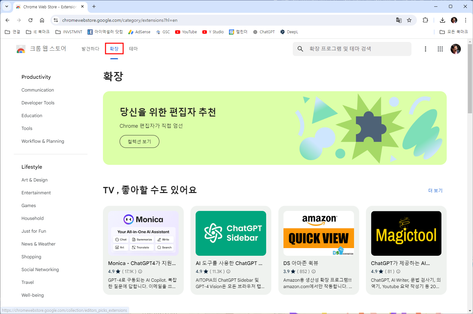Open Chrome's three-dot menu
Viewport: 473px width, 314px height.
pos(466,20)
